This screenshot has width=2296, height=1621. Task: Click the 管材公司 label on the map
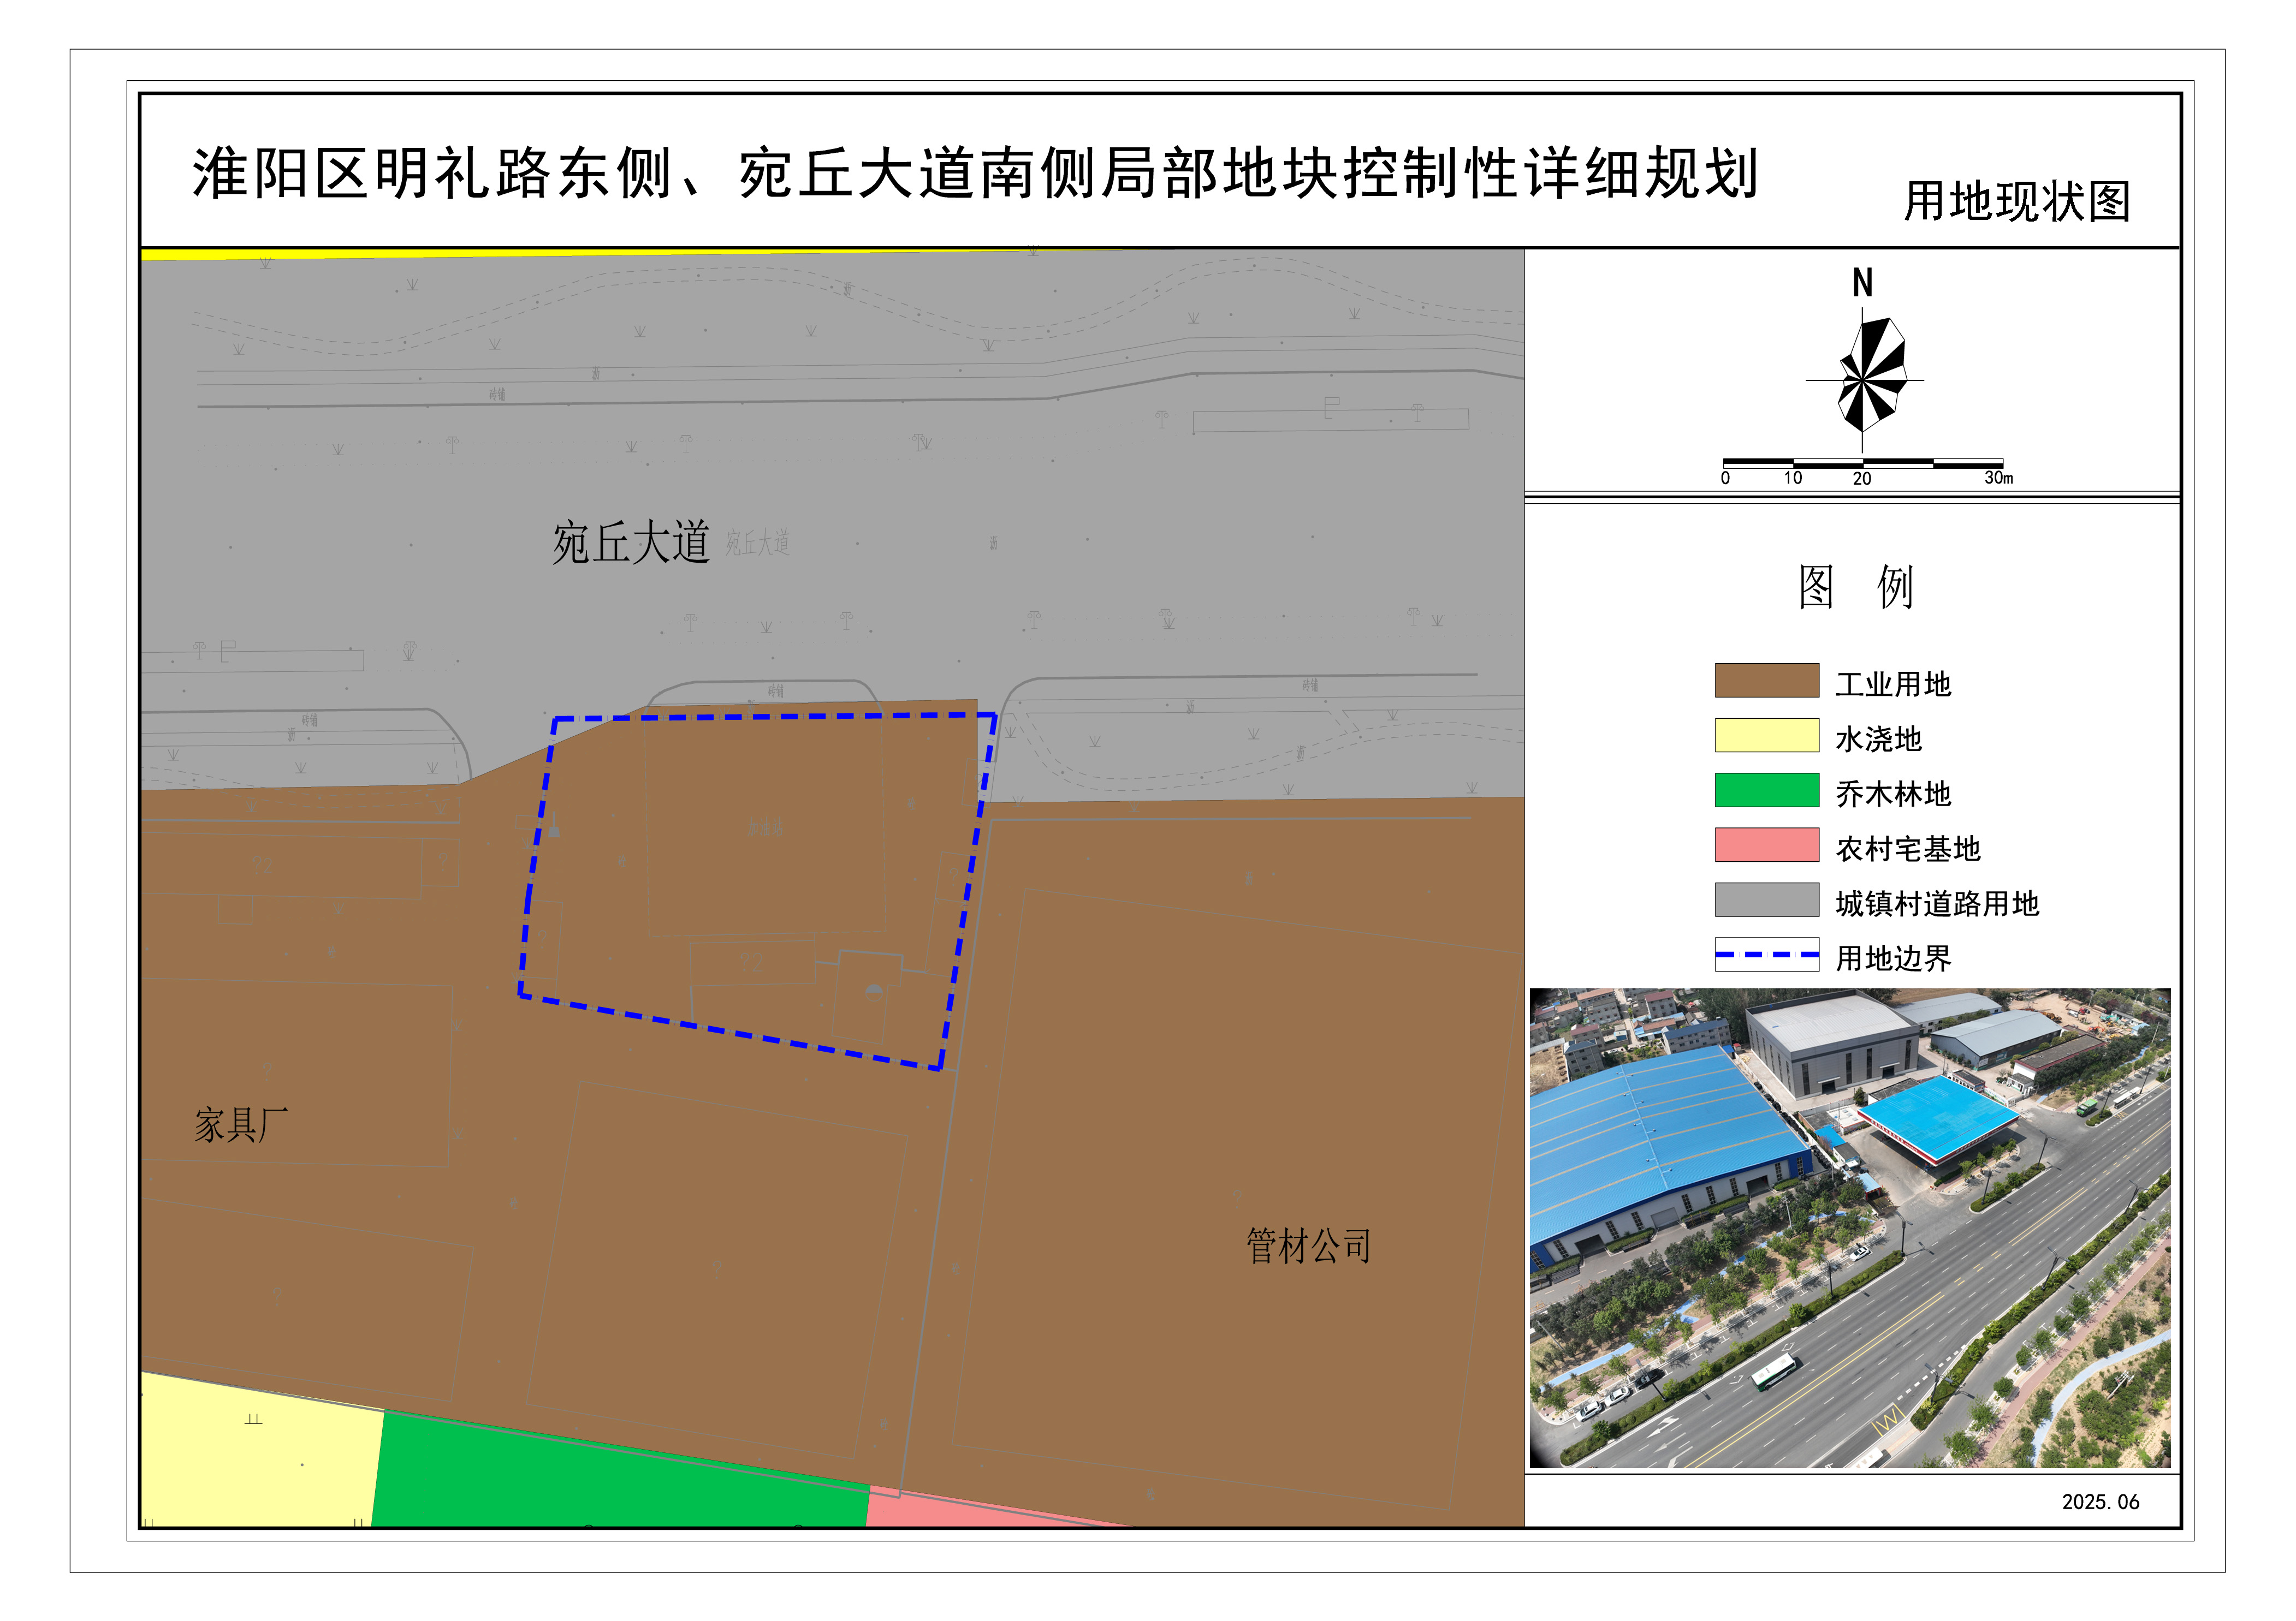click(1308, 1246)
